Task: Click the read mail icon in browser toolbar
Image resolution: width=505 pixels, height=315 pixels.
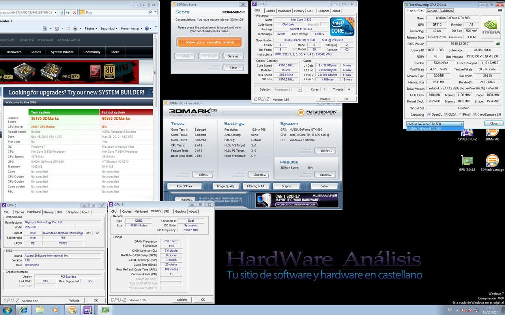Action: [67, 29]
